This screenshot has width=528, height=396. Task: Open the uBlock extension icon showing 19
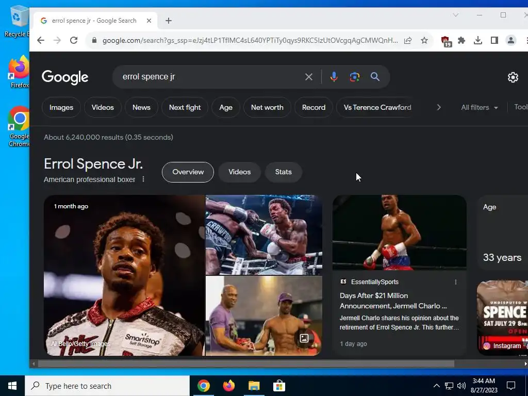[x=446, y=41]
